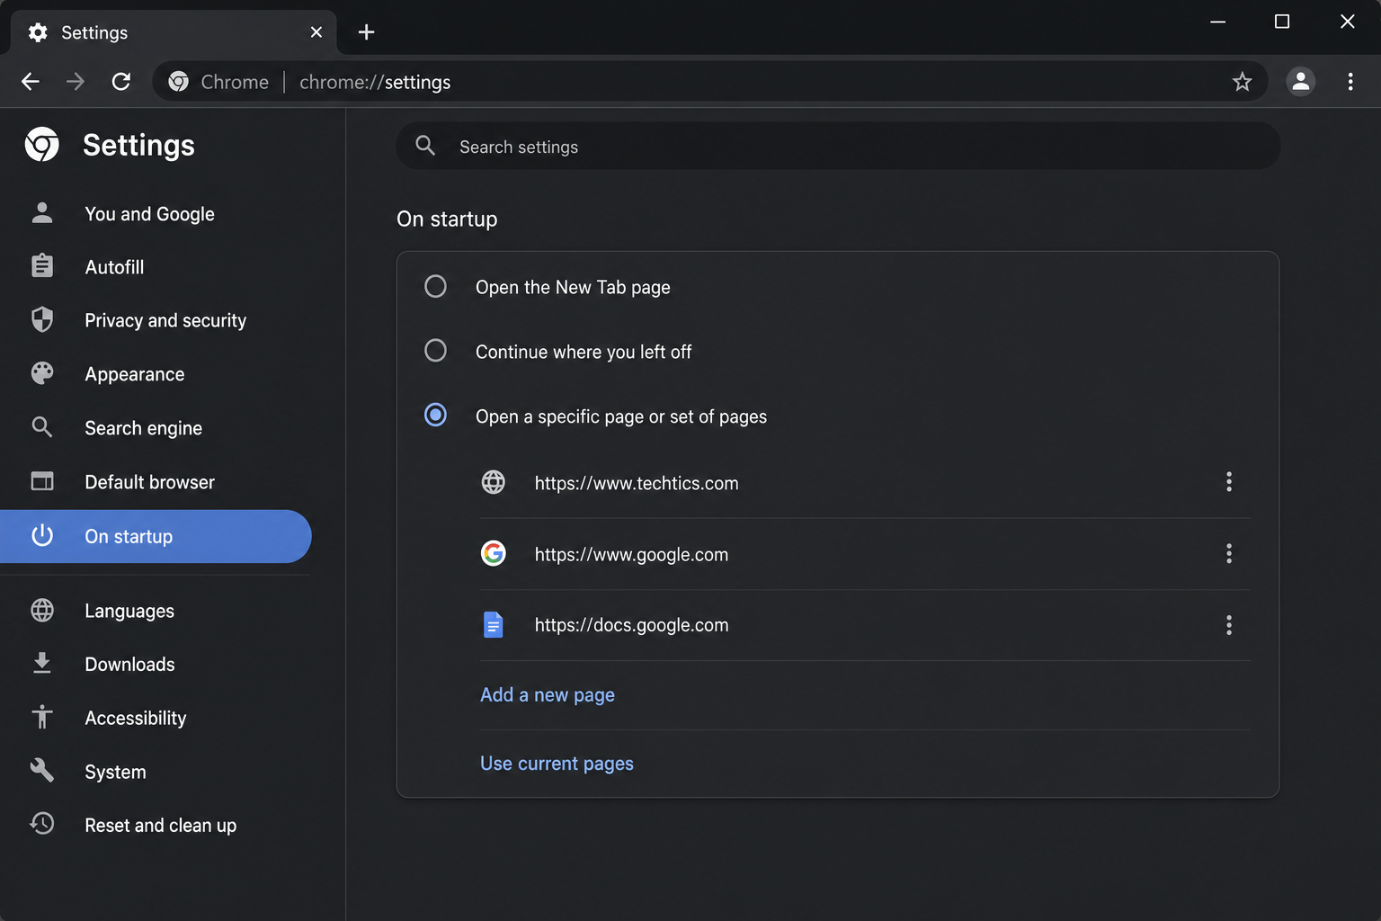Click the browser window icon for Default browser
Image resolution: width=1381 pixels, height=921 pixels.
click(x=42, y=481)
